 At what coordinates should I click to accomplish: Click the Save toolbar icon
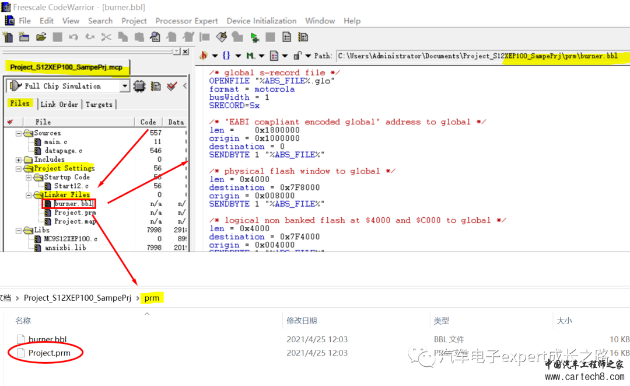[58, 37]
